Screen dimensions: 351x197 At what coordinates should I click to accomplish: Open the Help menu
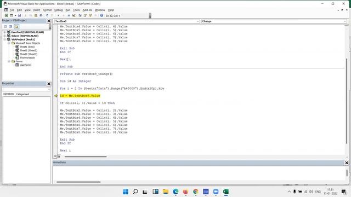point(111,10)
